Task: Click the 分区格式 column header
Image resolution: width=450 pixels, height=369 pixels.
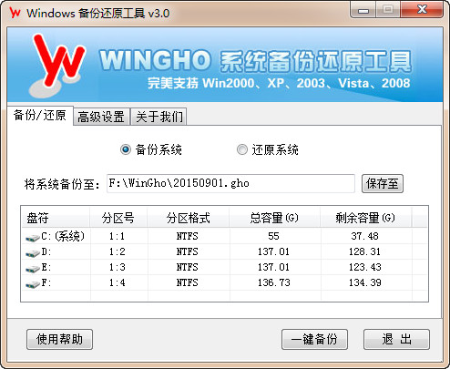Action: [189, 218]
